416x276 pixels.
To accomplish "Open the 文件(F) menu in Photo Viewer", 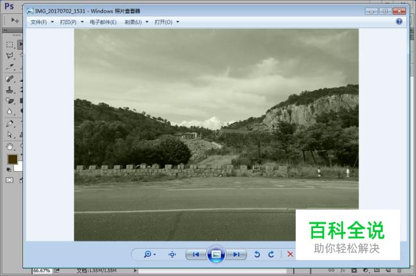I will (42, 22).
